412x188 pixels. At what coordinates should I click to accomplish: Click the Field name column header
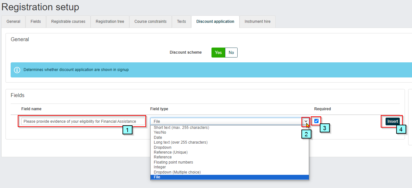click(31, 109)
